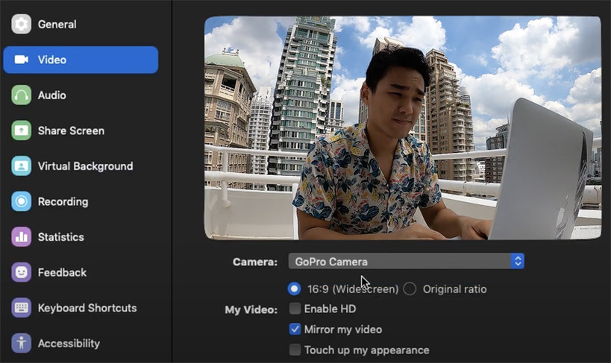
Task: Click the Feedback smiley icon
Action: tap(21, 272)
